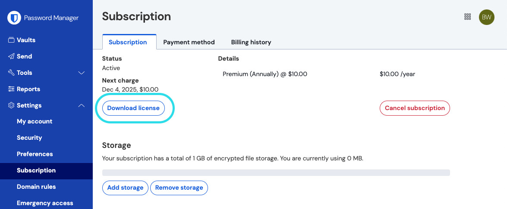The height and width of the screenshot is (209, 507).
Task: Click the Settings gear icon
Action: (x=11, y=105)
